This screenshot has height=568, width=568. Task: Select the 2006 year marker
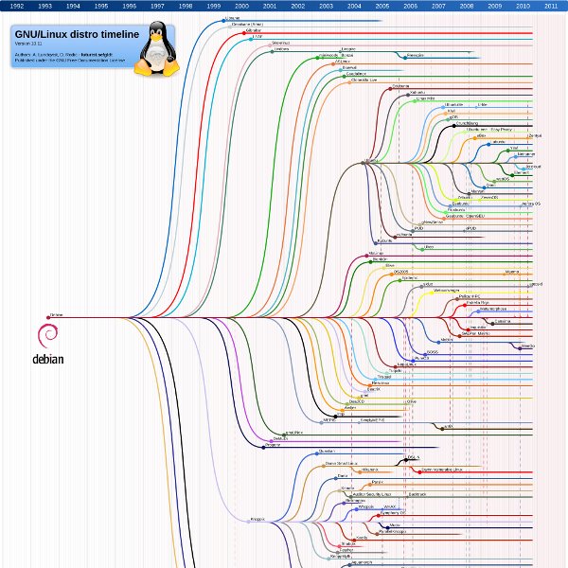[x=411, y=6]
